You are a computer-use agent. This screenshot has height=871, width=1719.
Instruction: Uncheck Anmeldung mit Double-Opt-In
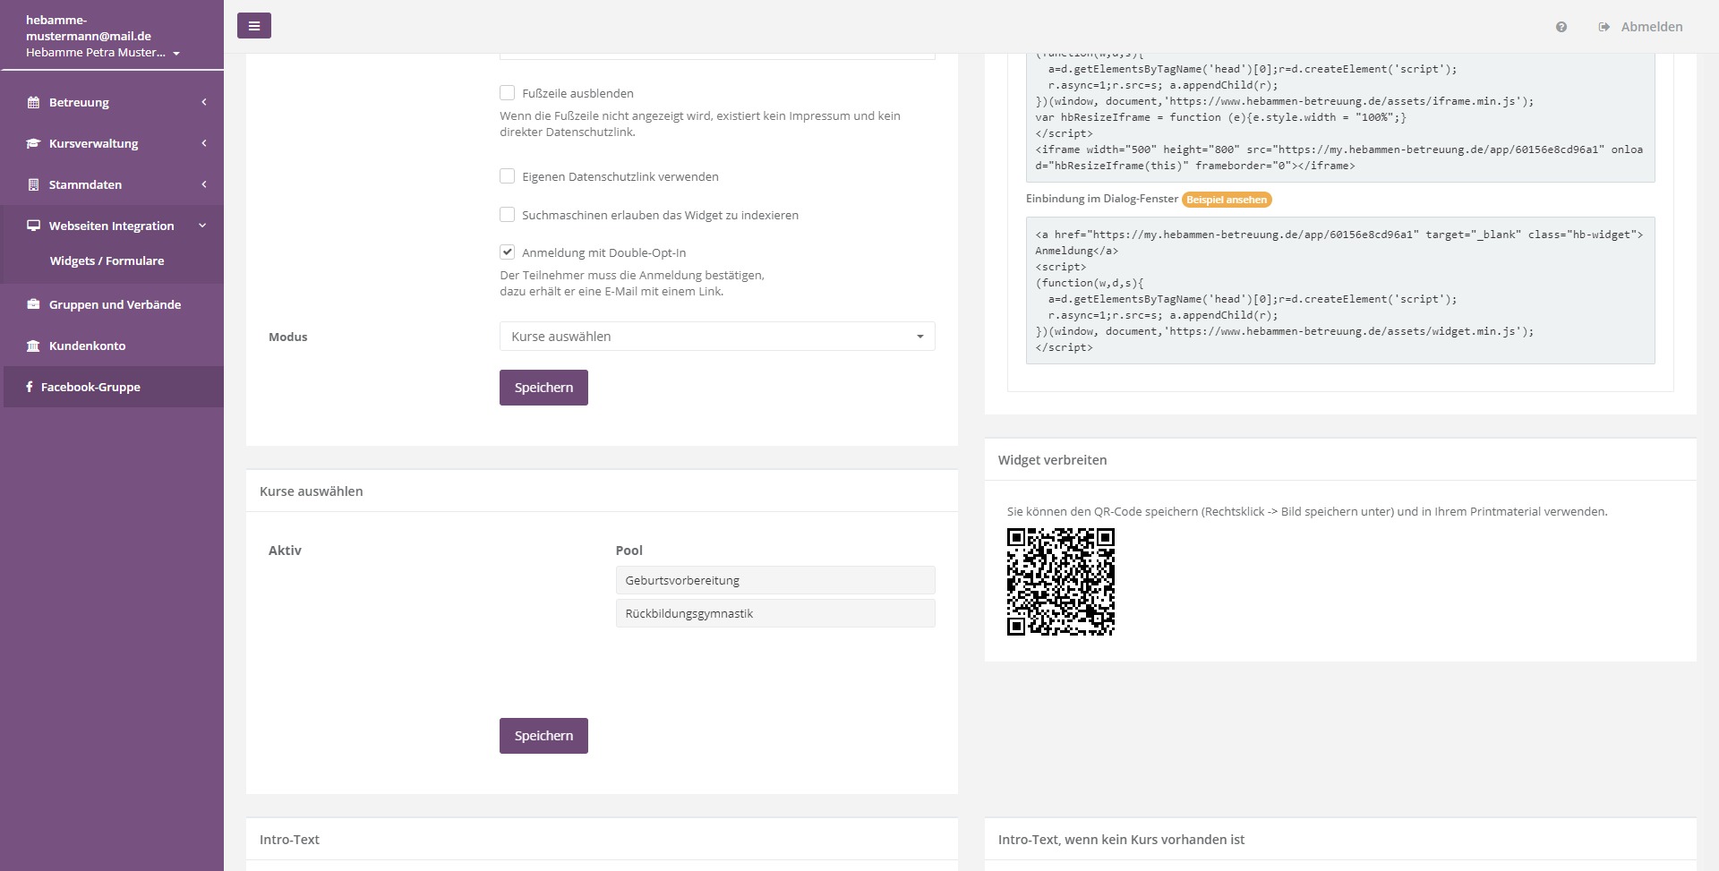508,252
